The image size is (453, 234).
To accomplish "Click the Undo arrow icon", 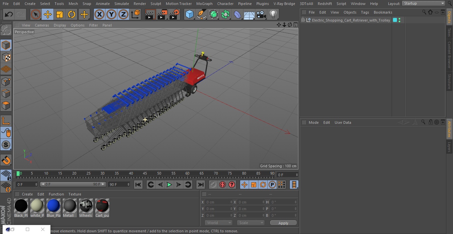I will 9,15.
